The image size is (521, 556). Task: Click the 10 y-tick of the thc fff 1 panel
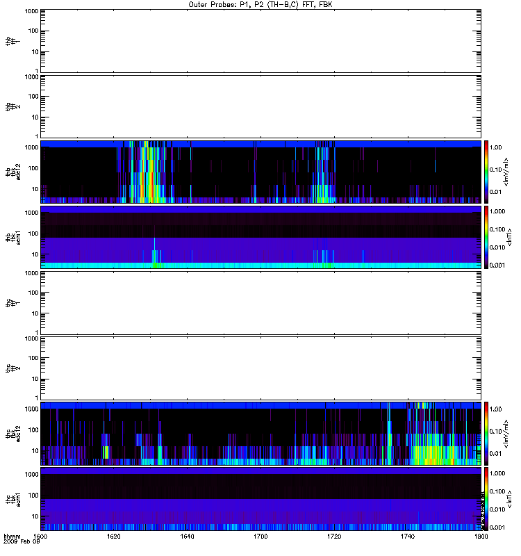(x=35, y=313)
